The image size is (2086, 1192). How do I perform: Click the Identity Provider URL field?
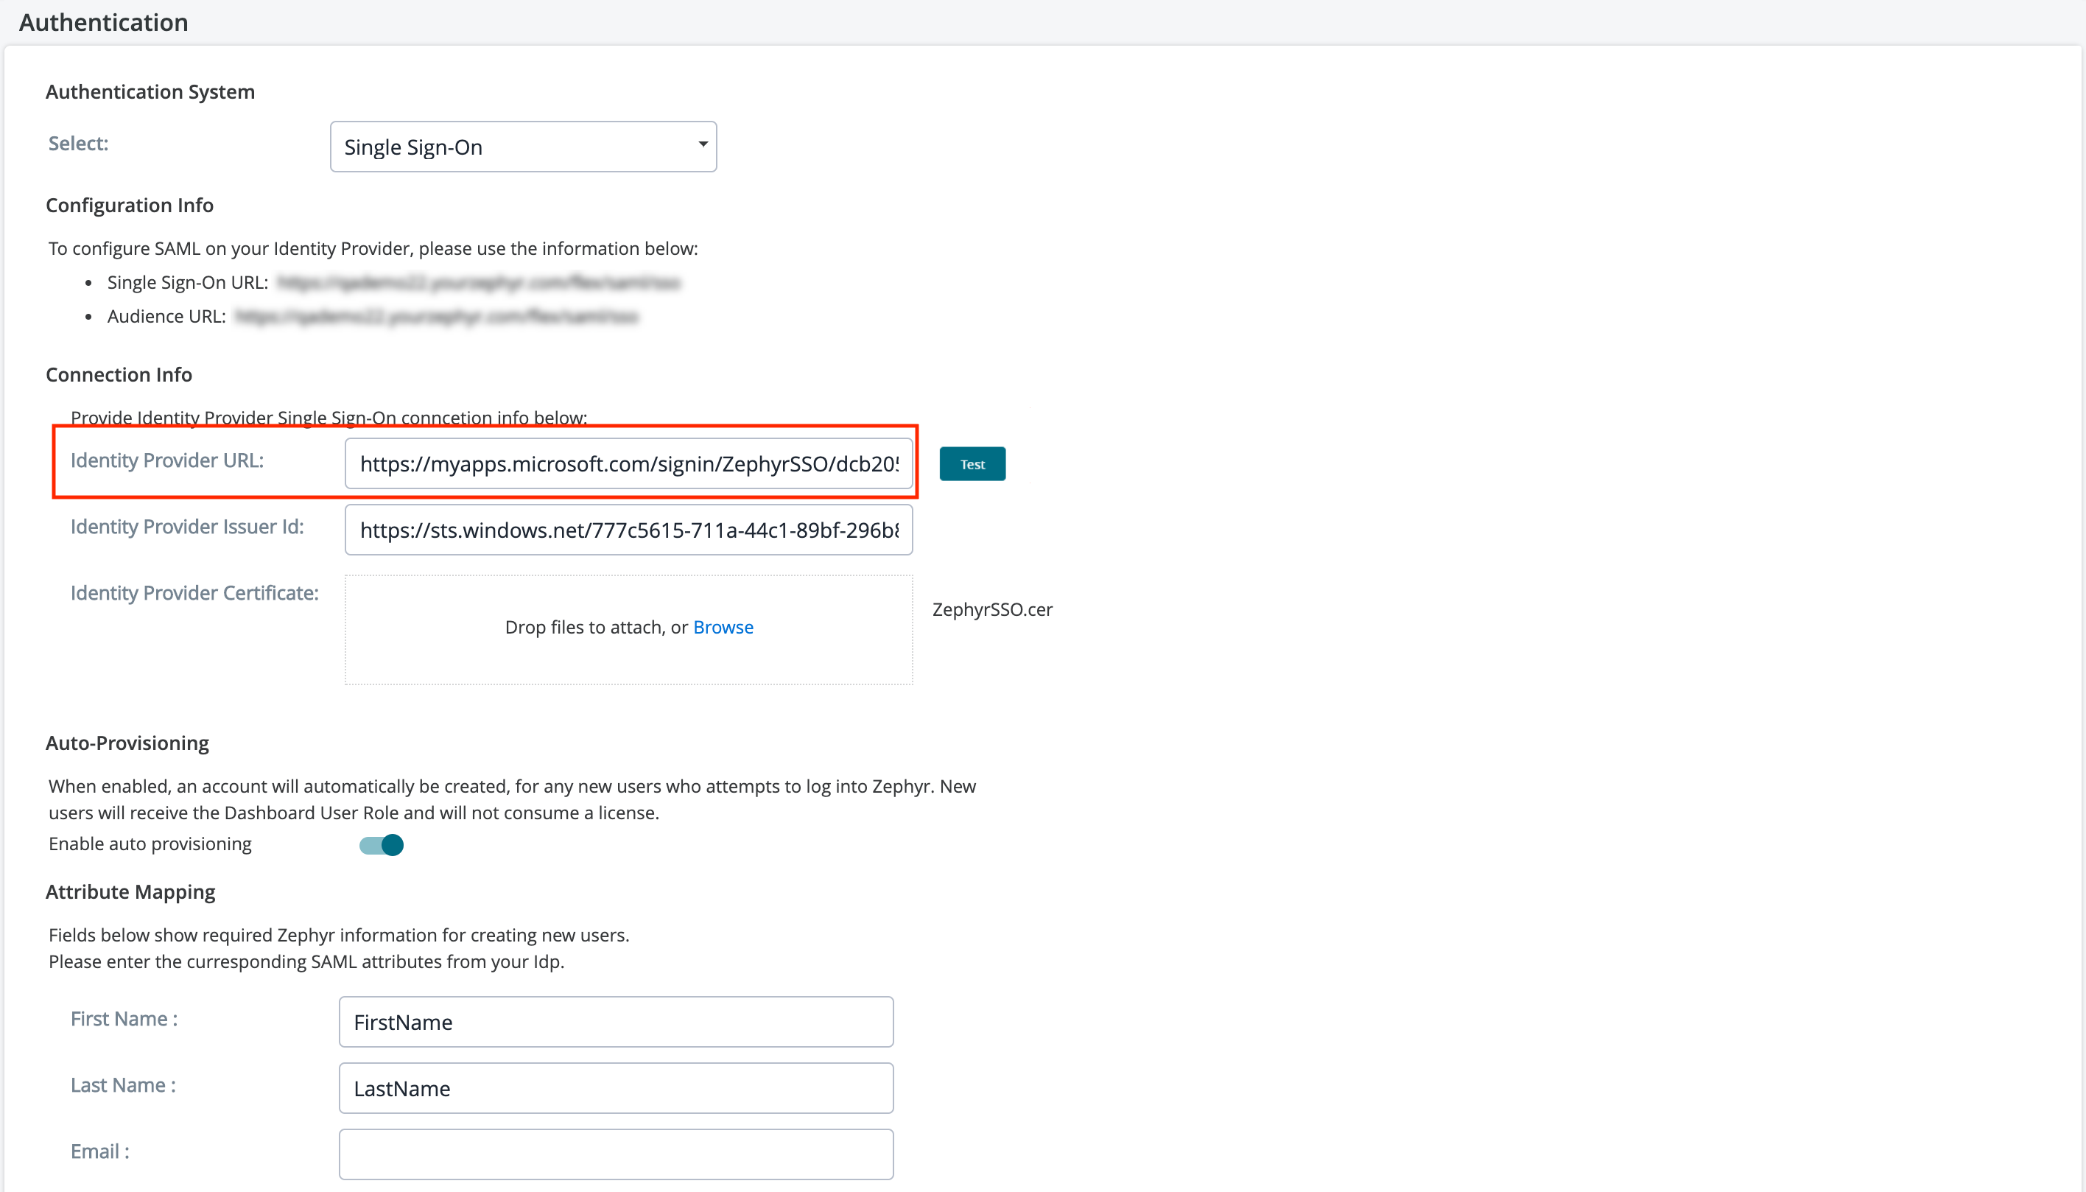(628, 464)
